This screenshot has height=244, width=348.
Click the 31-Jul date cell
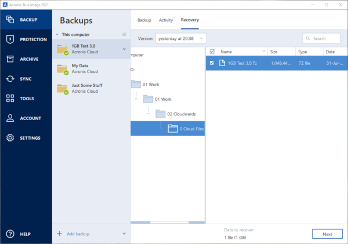[x=335, y=63]
